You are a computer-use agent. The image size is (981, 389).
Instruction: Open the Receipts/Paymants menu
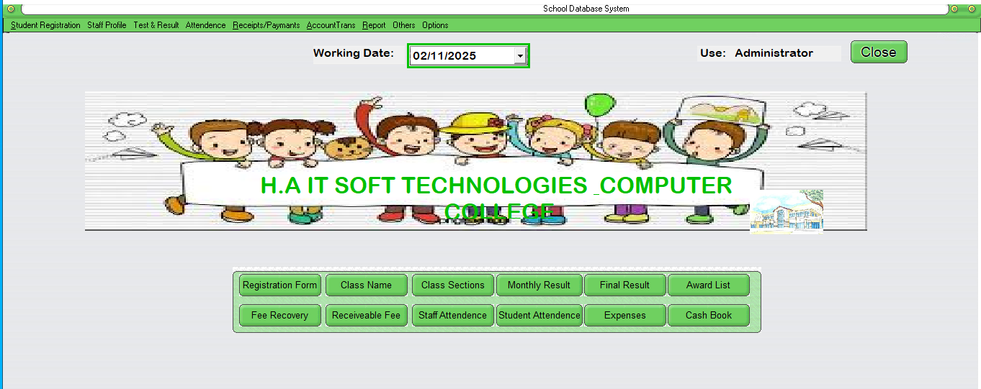tap(266, 25)
